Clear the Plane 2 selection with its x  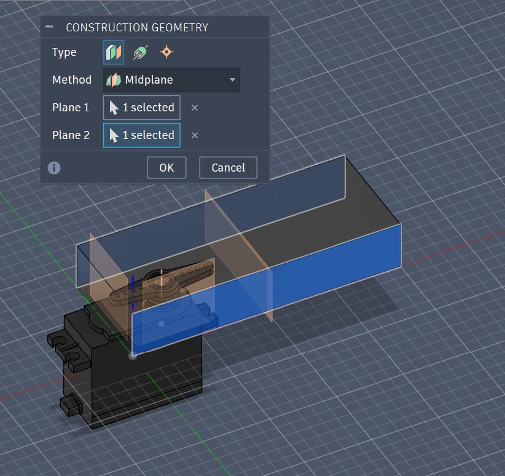click(x=195, y=135)
